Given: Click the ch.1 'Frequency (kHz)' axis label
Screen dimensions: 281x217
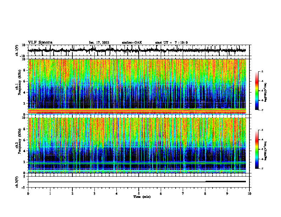Looking at the screenshot, I should (x=20, y=83).
